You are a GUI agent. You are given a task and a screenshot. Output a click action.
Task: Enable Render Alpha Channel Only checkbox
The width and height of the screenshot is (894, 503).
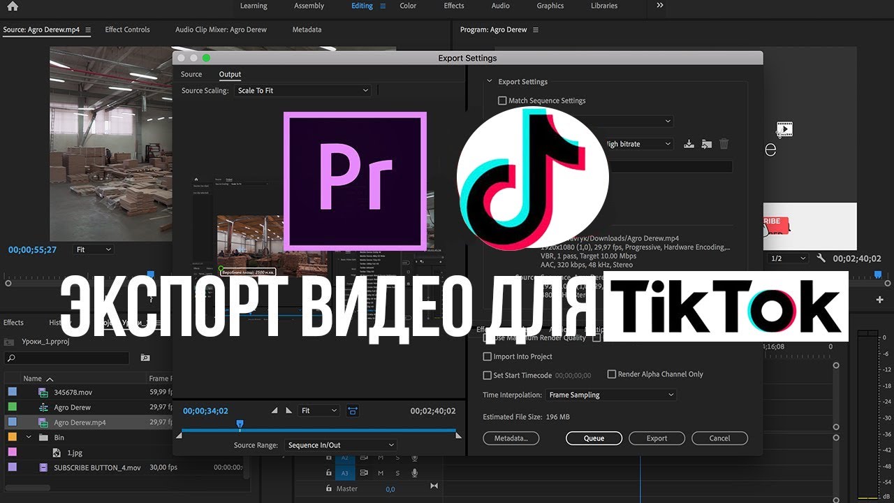(612, 374)
